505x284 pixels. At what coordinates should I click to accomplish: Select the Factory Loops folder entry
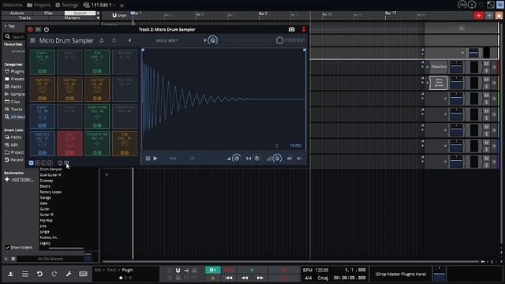point(50,192)
